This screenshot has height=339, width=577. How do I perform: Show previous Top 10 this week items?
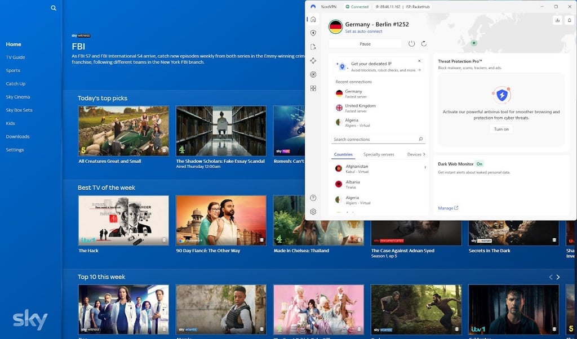[x=551, y=277]
